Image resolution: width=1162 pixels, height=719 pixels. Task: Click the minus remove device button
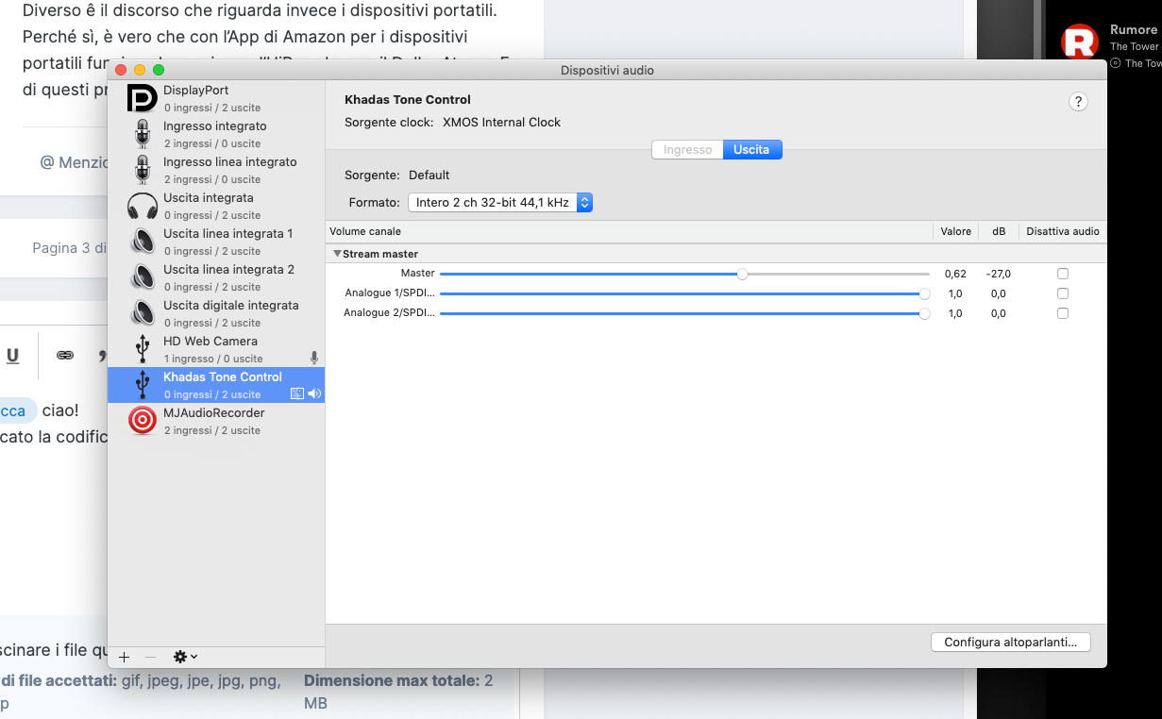click(x=150, y=657)
